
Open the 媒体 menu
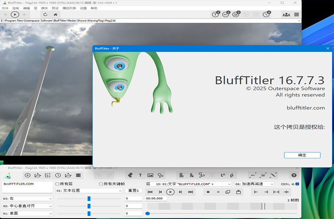[44, 8]
